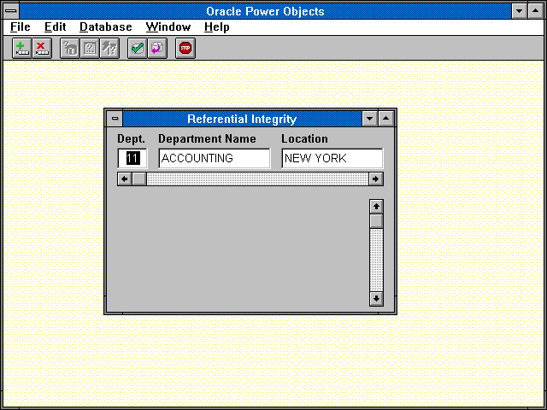Click in the Dept. number field
This screenshot has width=547, height=410.
[132, 158]
